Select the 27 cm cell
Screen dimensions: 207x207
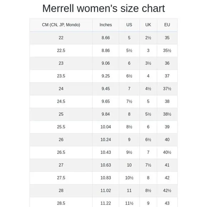(x=61, y=165)
